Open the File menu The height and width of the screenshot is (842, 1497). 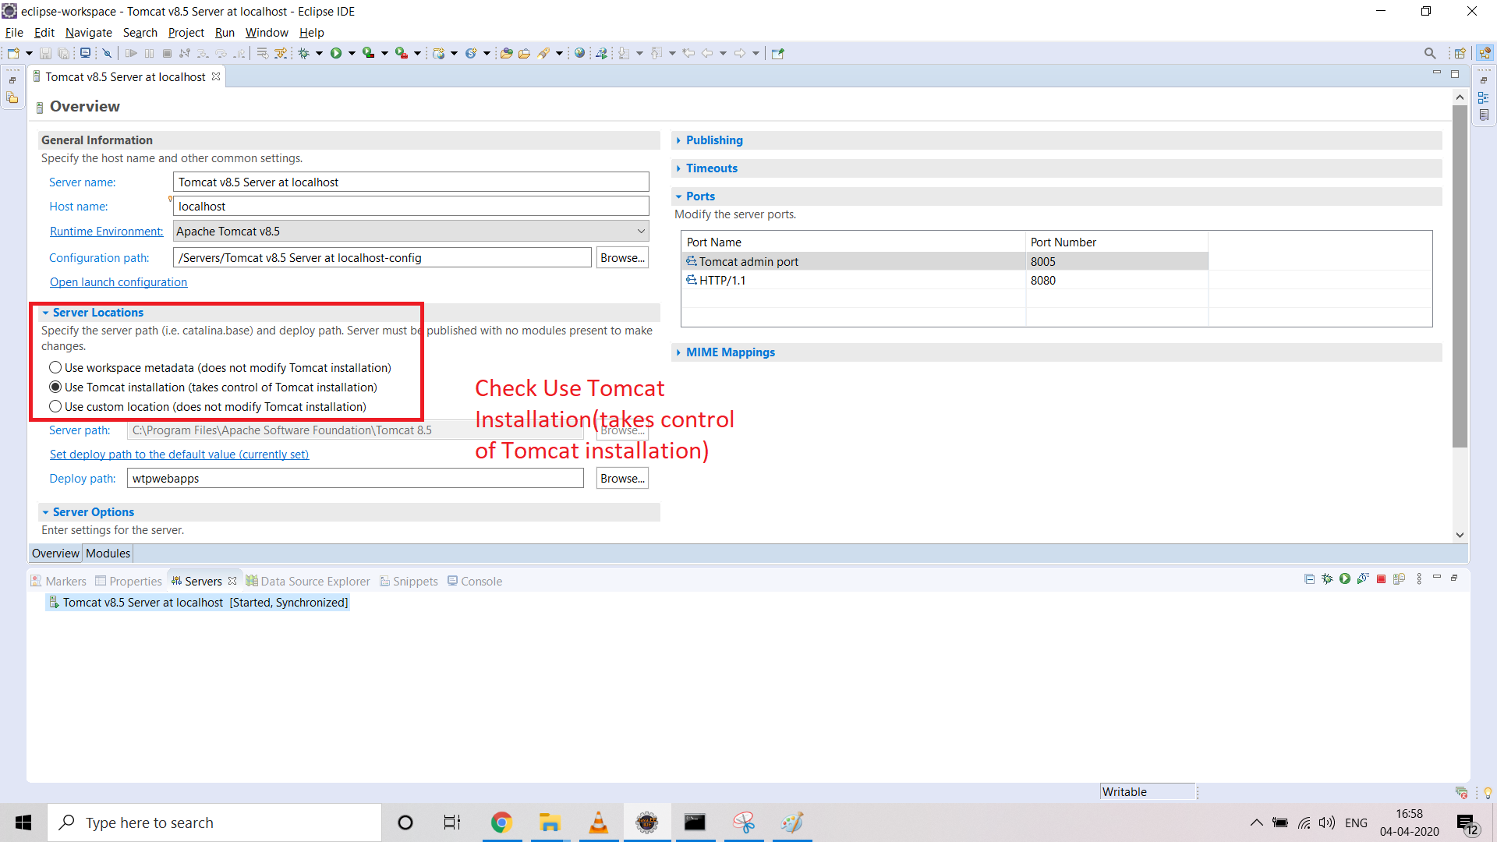coord(14,32)
